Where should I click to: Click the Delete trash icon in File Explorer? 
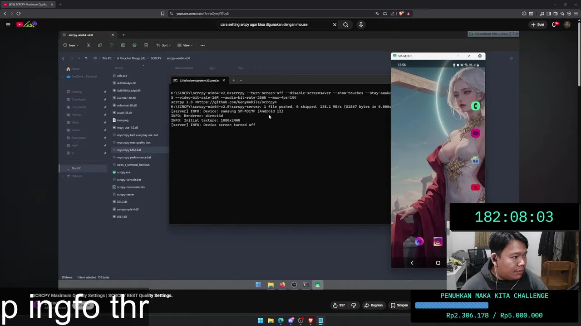click(x=146, y=45)
